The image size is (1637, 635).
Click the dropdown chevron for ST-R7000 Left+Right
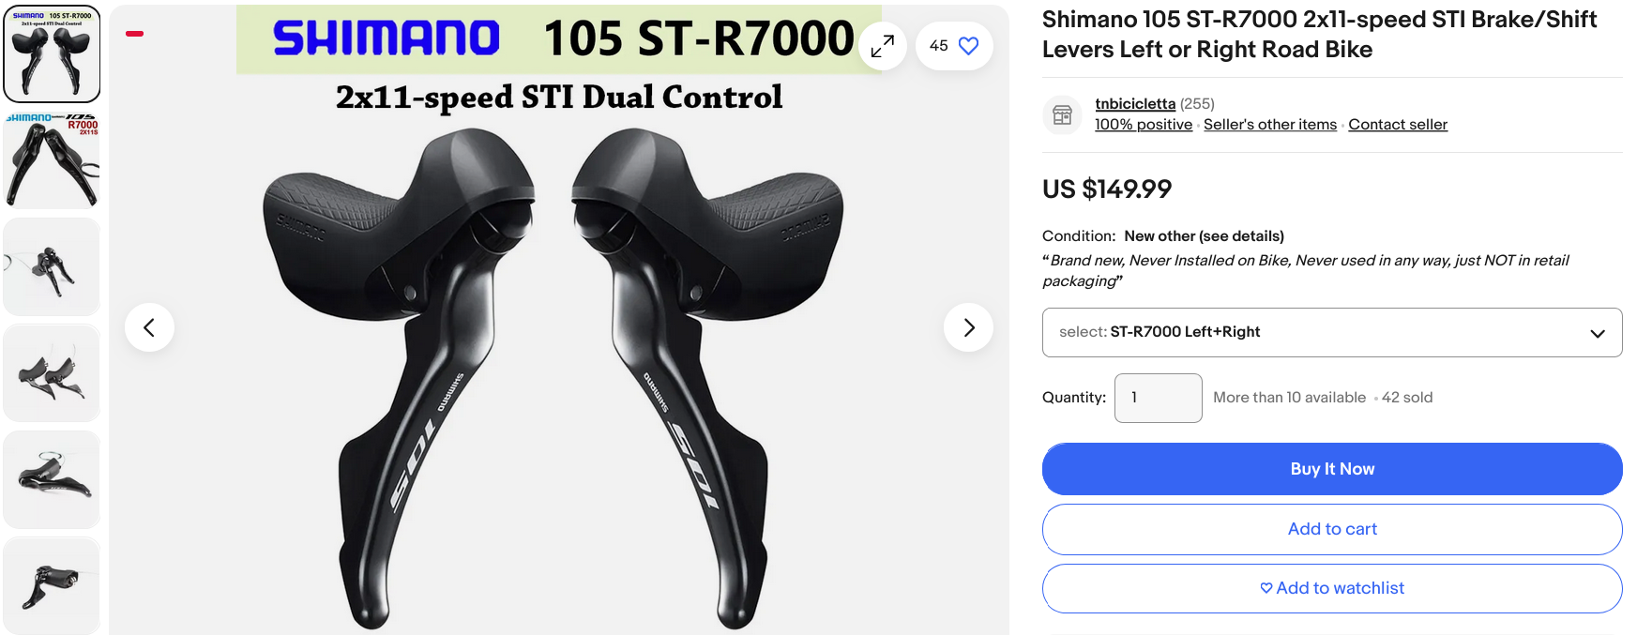click(x=1598, y=333)
